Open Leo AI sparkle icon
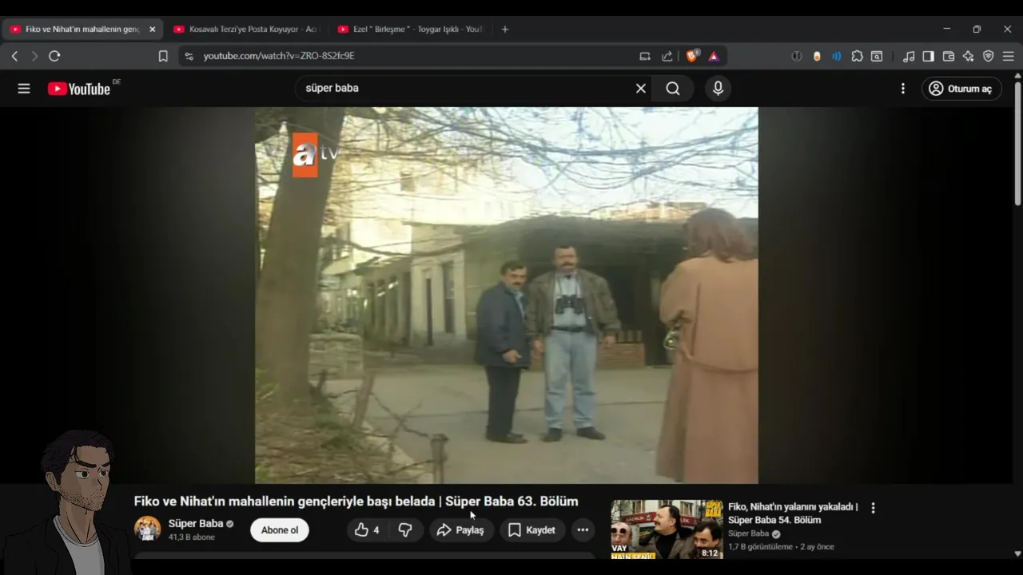 pyautogui.click(x=969, y=56)
